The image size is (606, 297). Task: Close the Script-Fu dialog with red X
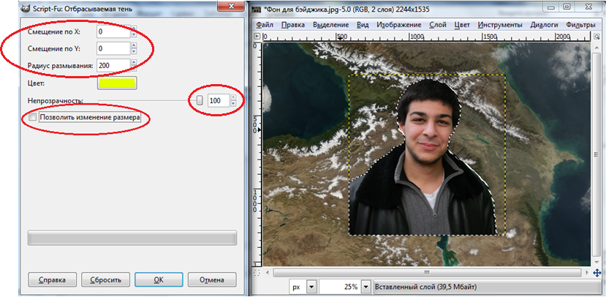click(x=232, y=5)
